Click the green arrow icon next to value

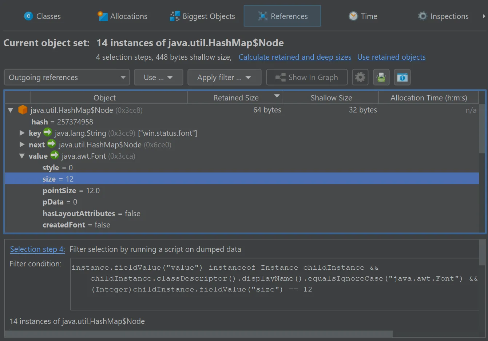[55, 155]
